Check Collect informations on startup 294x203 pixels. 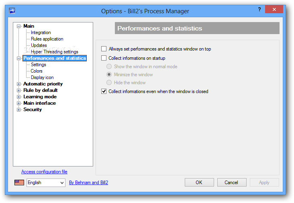tap(104, 58)
